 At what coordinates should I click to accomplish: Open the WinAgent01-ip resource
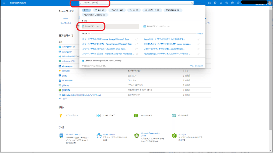click(x=68, y=47)
